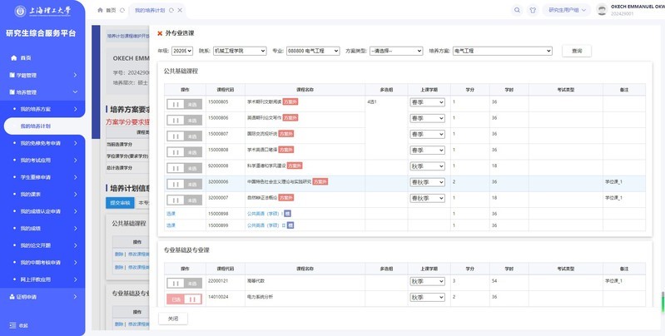Image resolution: width=665 pixels, height=336 pixels.
Task: Click the 查询 search button
Action: click(x=577, y=51)
